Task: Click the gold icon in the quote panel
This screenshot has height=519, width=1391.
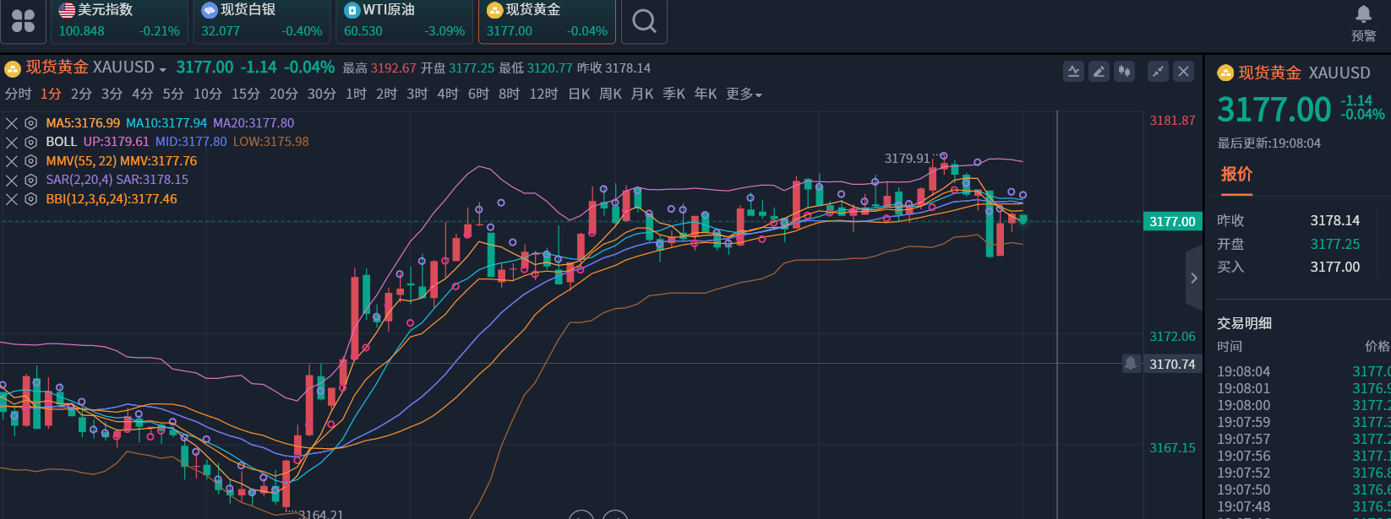Action: (1225, 73)
